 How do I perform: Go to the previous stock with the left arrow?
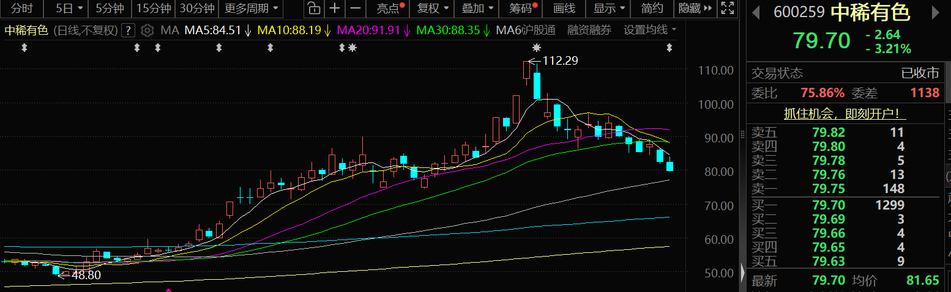click(755, 12)
